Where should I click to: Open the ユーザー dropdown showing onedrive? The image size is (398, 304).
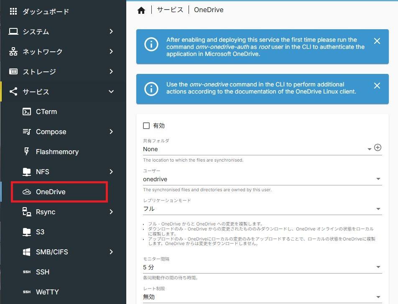click(262, 179)
